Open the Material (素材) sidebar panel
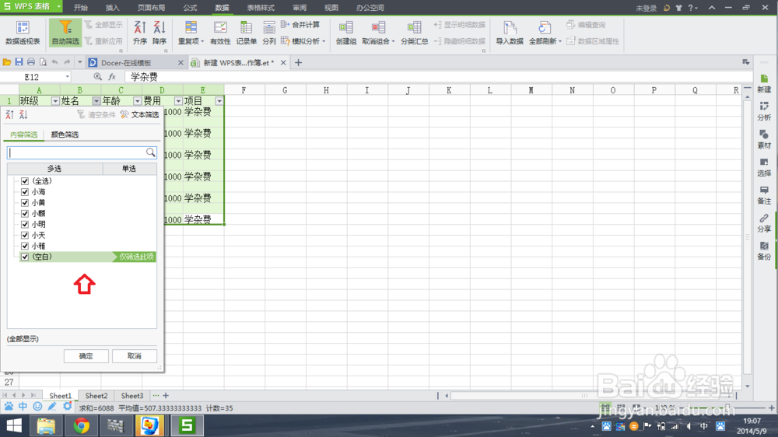Viewport: 778px width, 437px height. pyautogui.click(x=764, y=139)
